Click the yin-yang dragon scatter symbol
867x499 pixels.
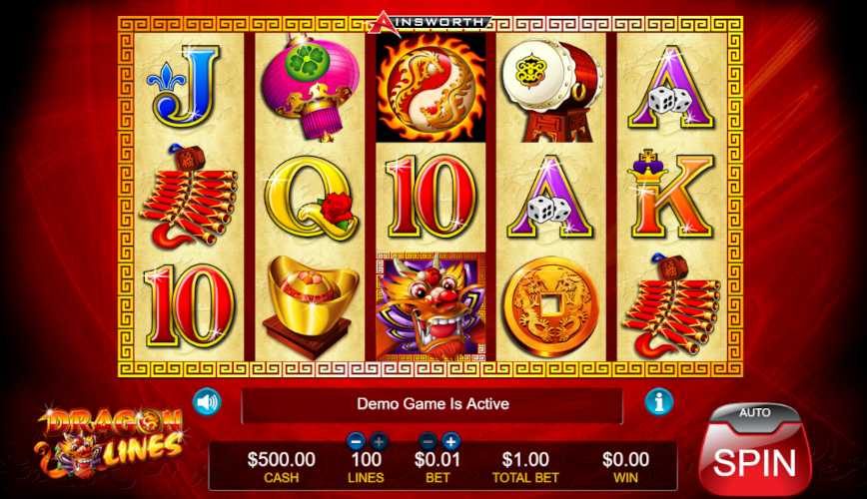[x=431, y=86]
